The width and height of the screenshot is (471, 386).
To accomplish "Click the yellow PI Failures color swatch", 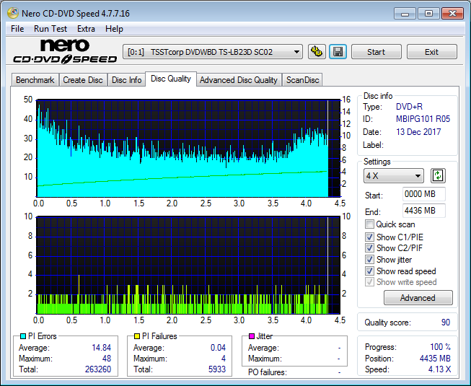I will (137, 336).
